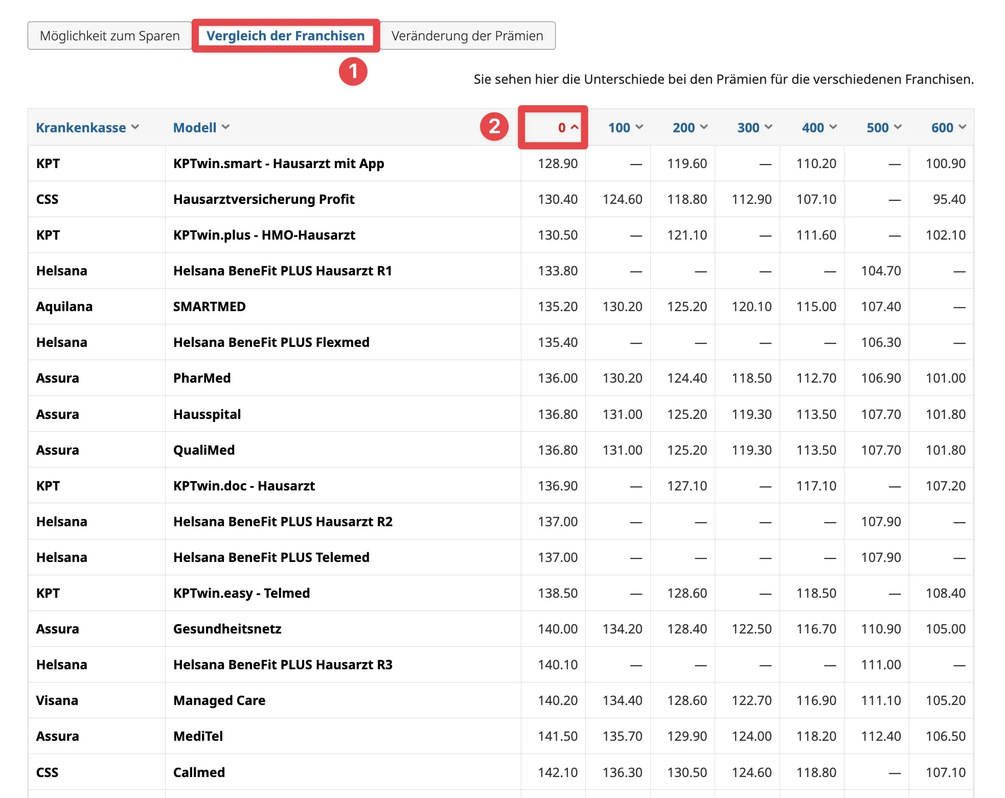Sort by franchise 500 column header
This screenshot has width=1005, height=798.
(x=884, y=127)
